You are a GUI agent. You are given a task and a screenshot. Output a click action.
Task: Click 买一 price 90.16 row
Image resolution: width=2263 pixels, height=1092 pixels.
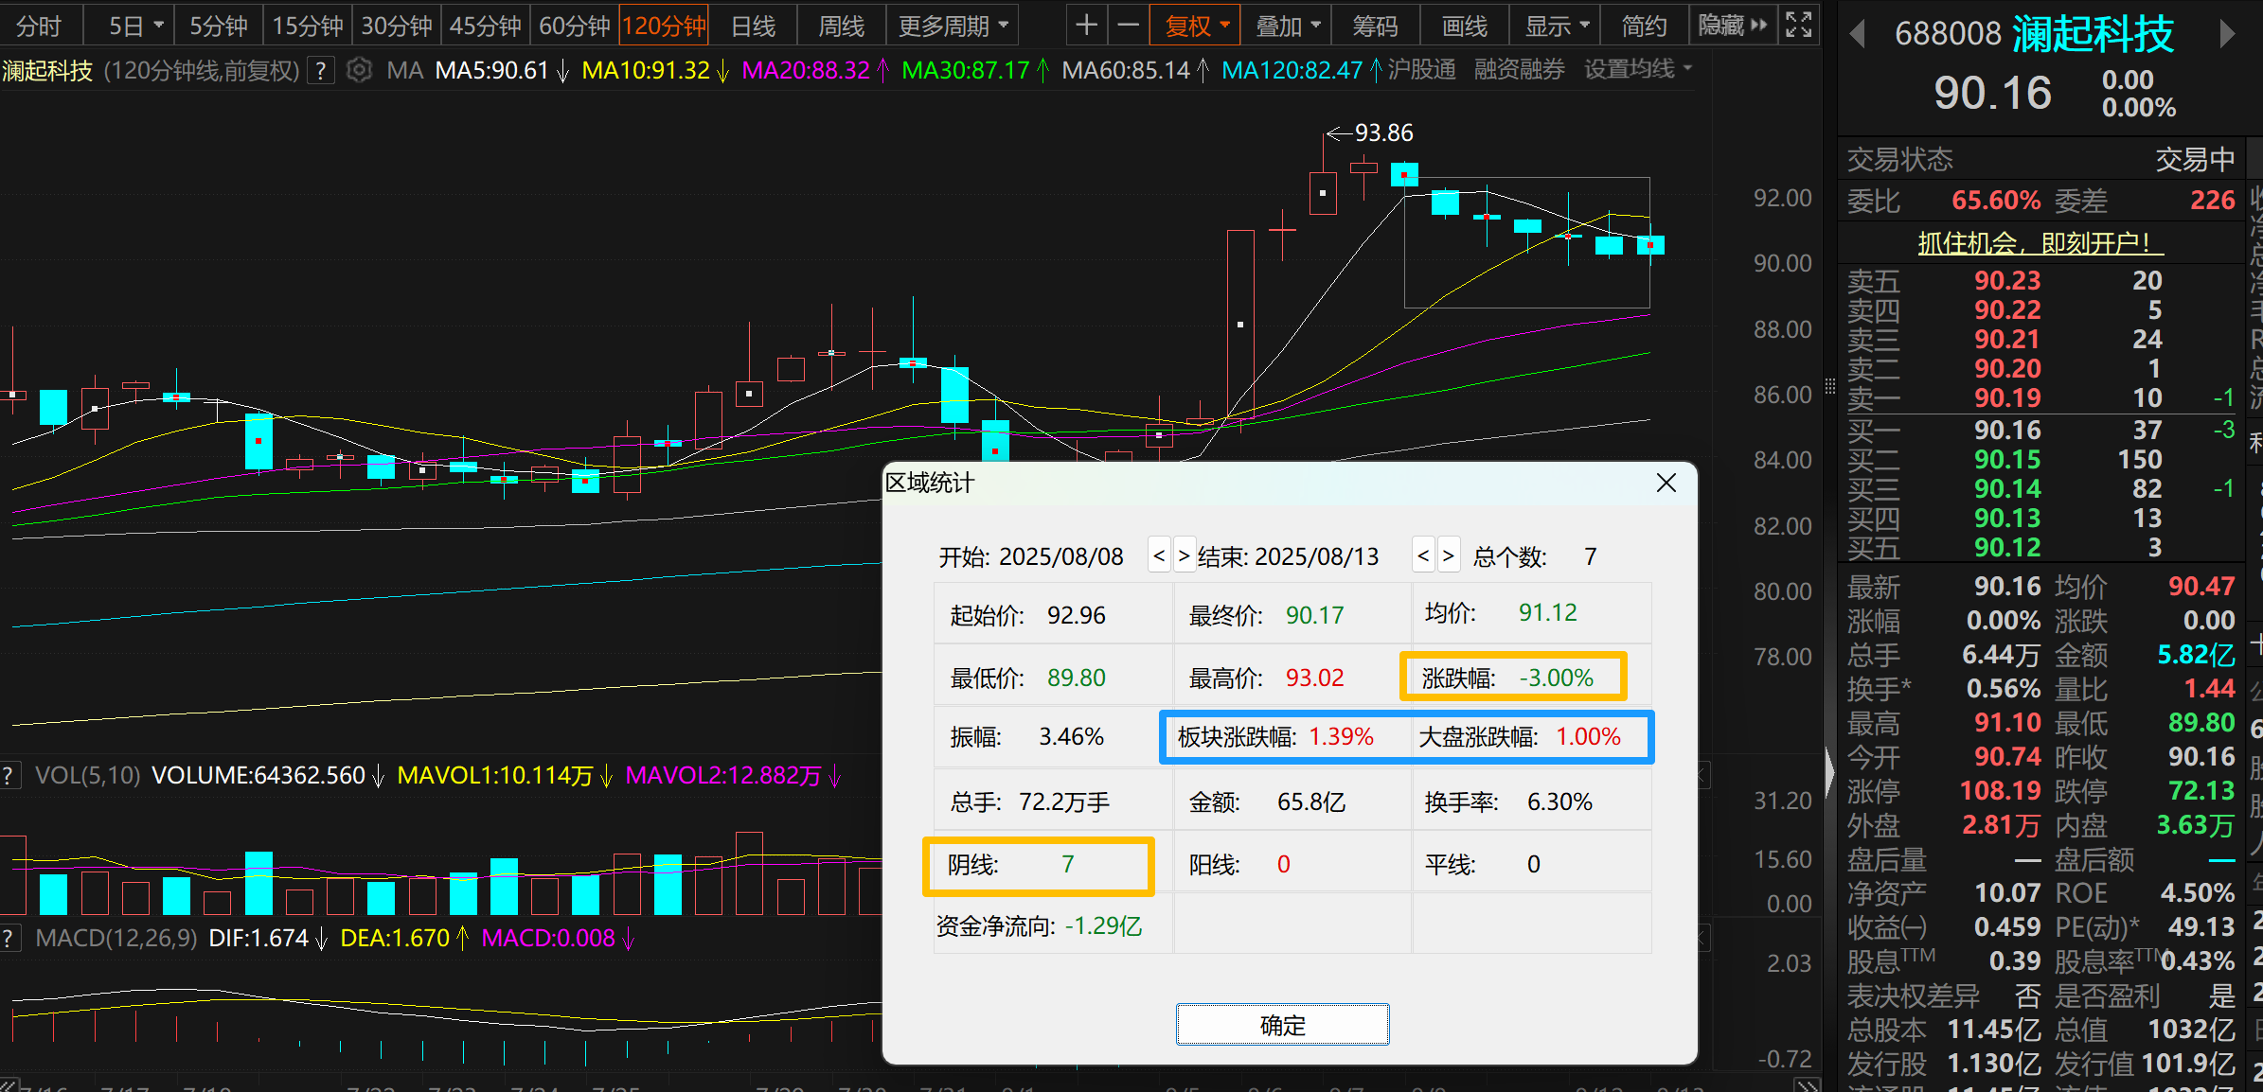click(x=2040, y=430)
